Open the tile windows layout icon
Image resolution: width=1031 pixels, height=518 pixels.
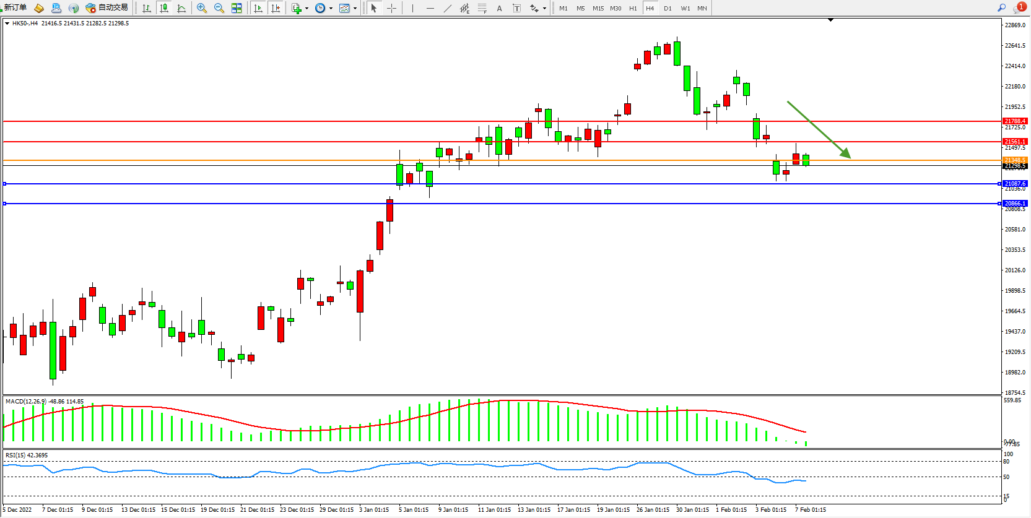[x=237, y=8]
